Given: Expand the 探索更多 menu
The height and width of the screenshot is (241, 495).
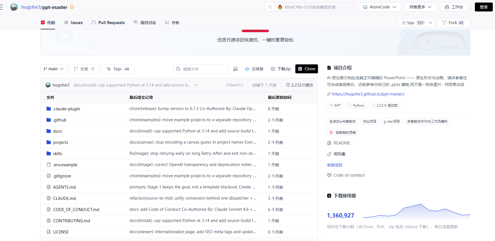Looking at the screenshot, I should tap(421, 7).
